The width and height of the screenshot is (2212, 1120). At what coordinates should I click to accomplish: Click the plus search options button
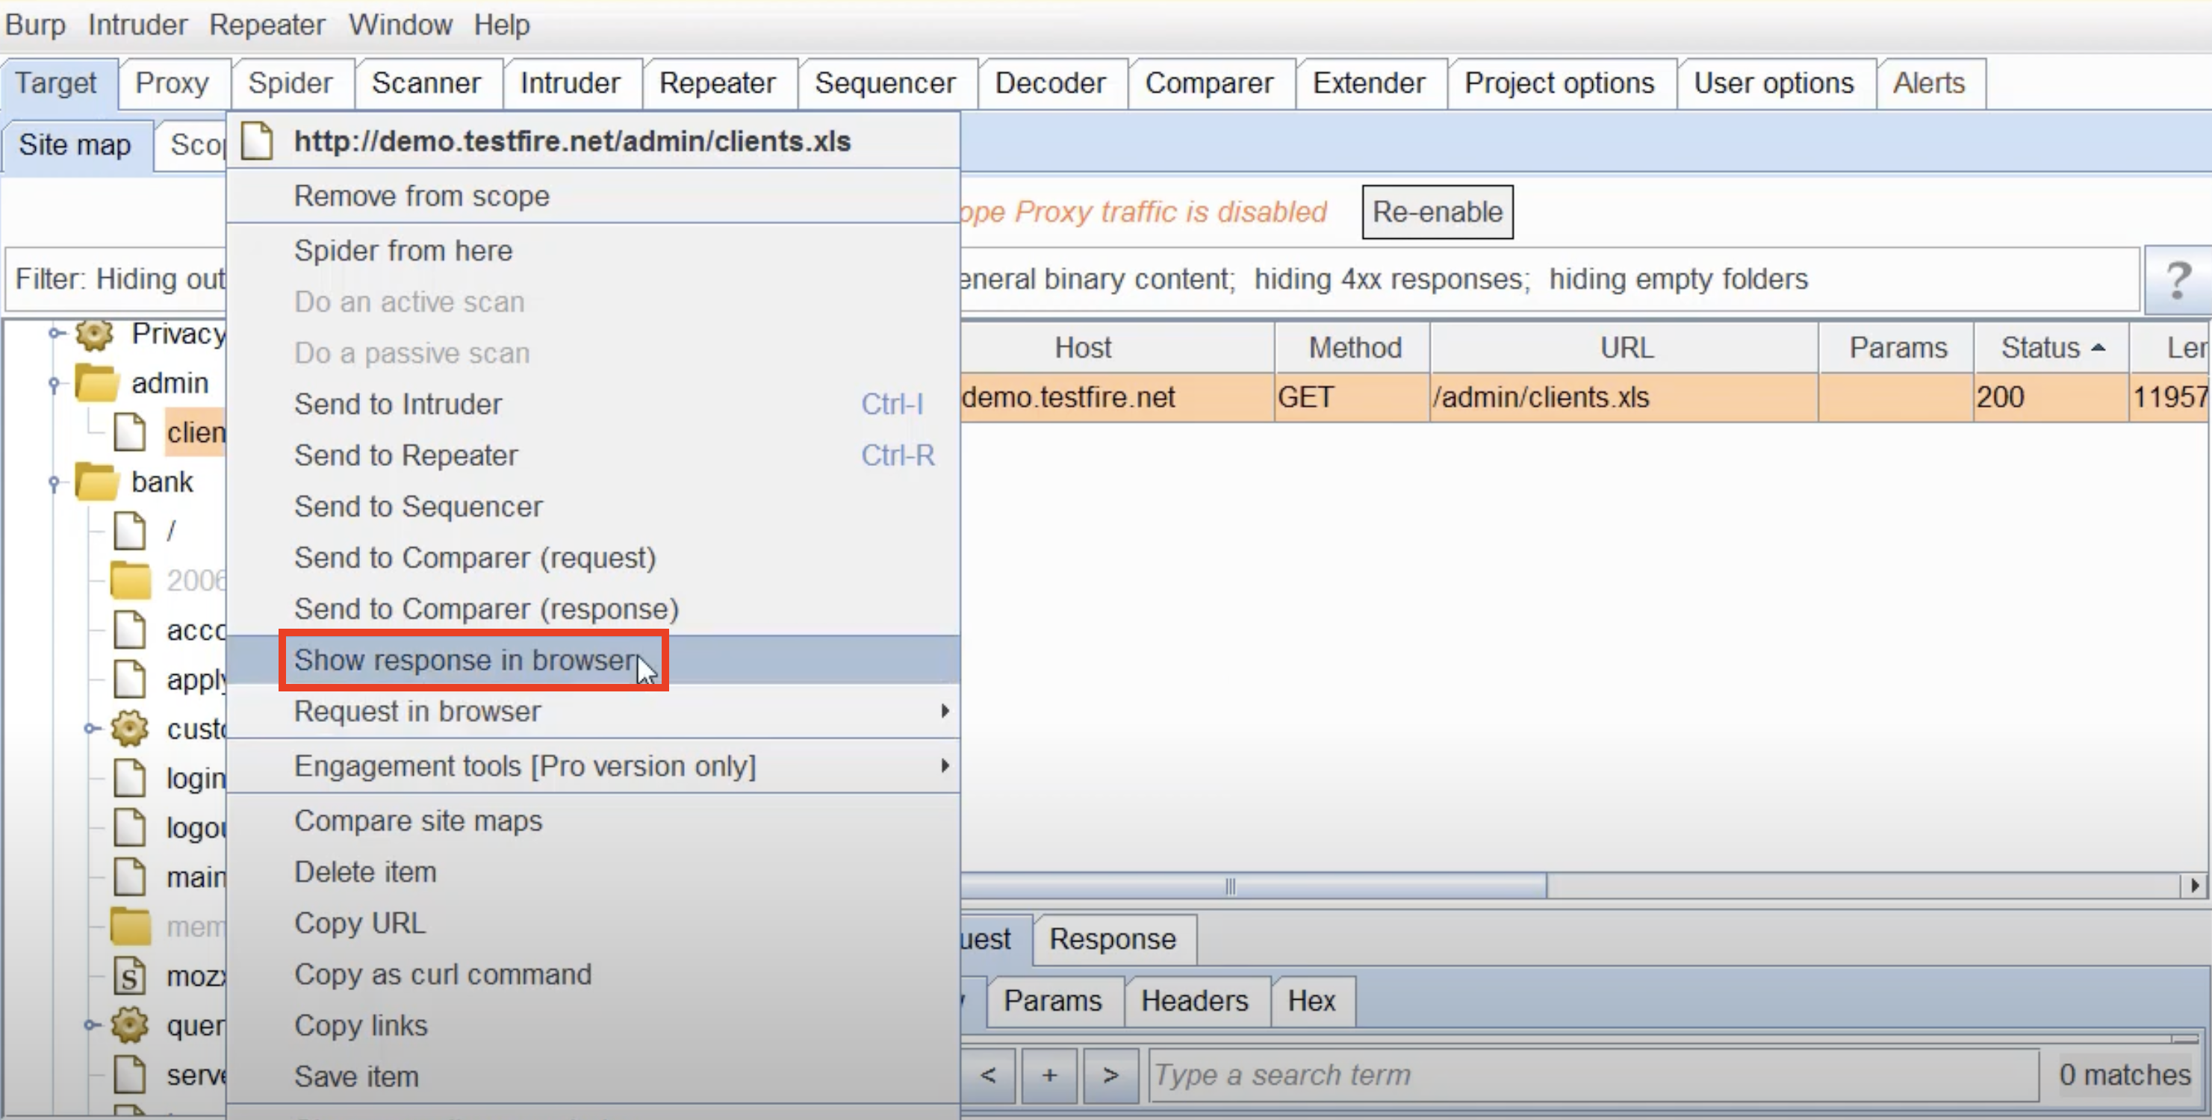click(1048, 1075)
